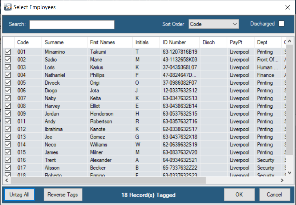
Task: Select the PayPt cell 'Liverpool' for Minamino
Action: [240, 52]
